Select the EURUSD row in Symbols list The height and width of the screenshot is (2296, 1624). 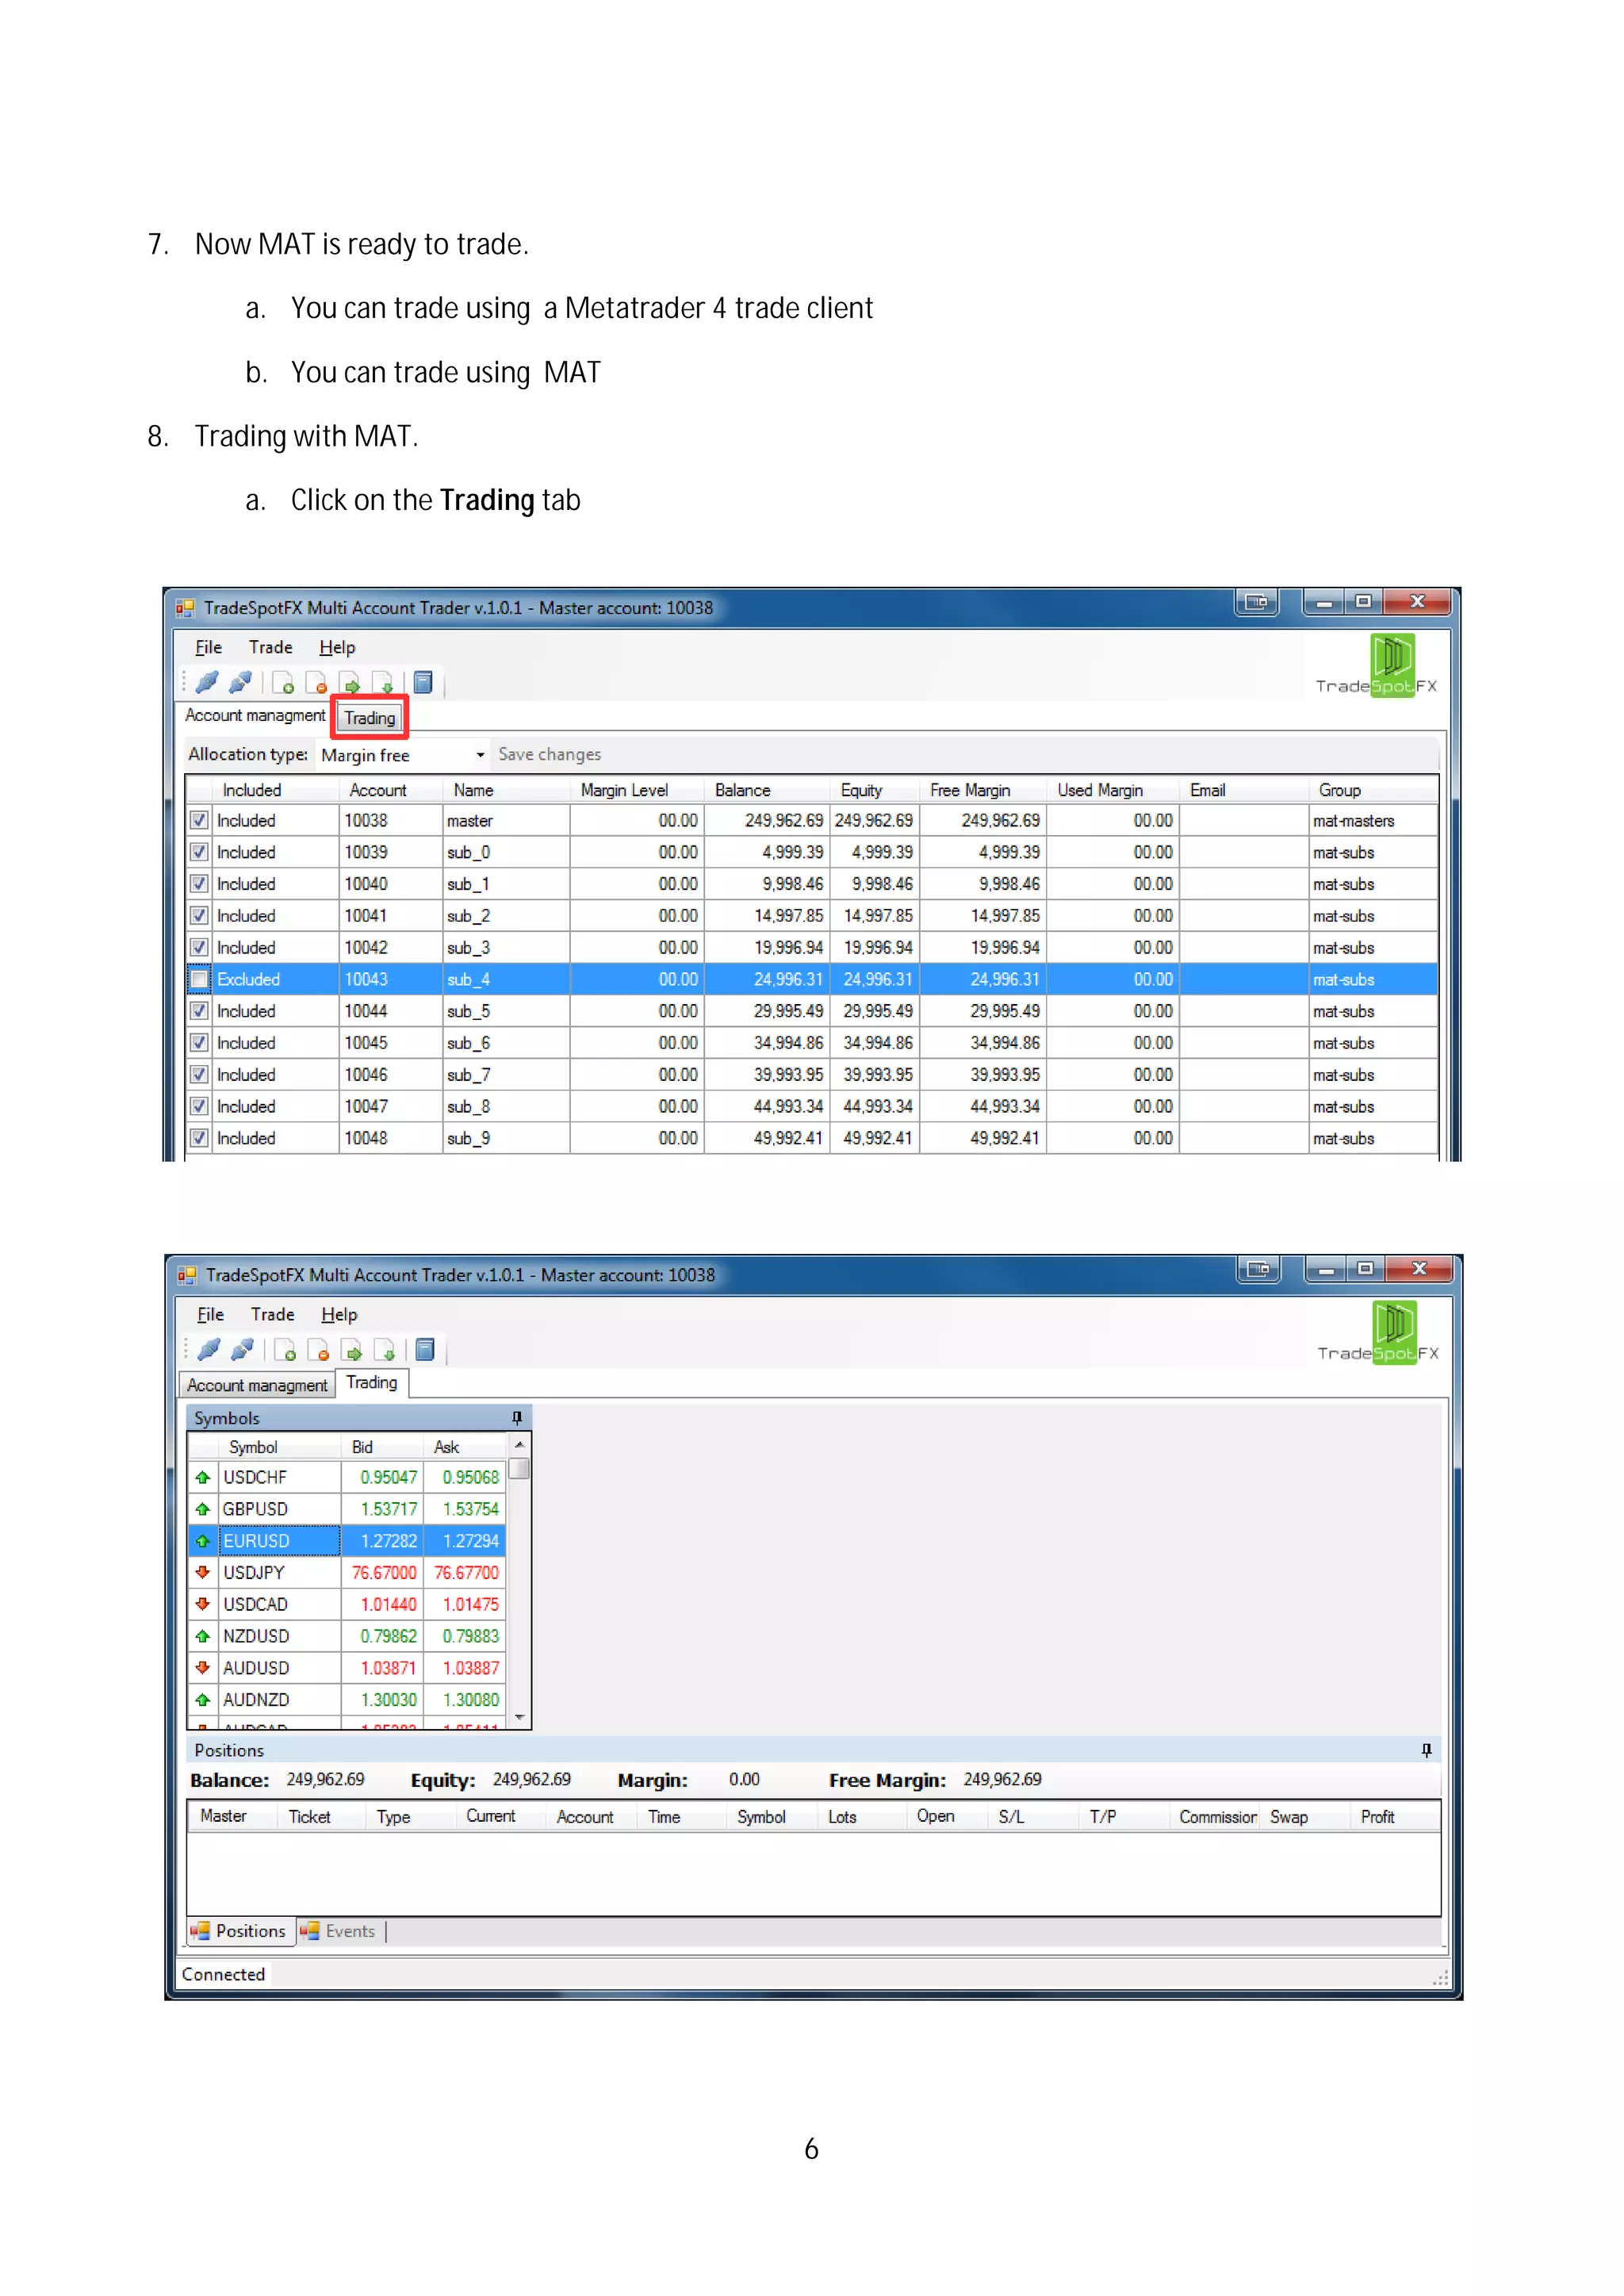pyautogui.click(x=347, y=1541)
